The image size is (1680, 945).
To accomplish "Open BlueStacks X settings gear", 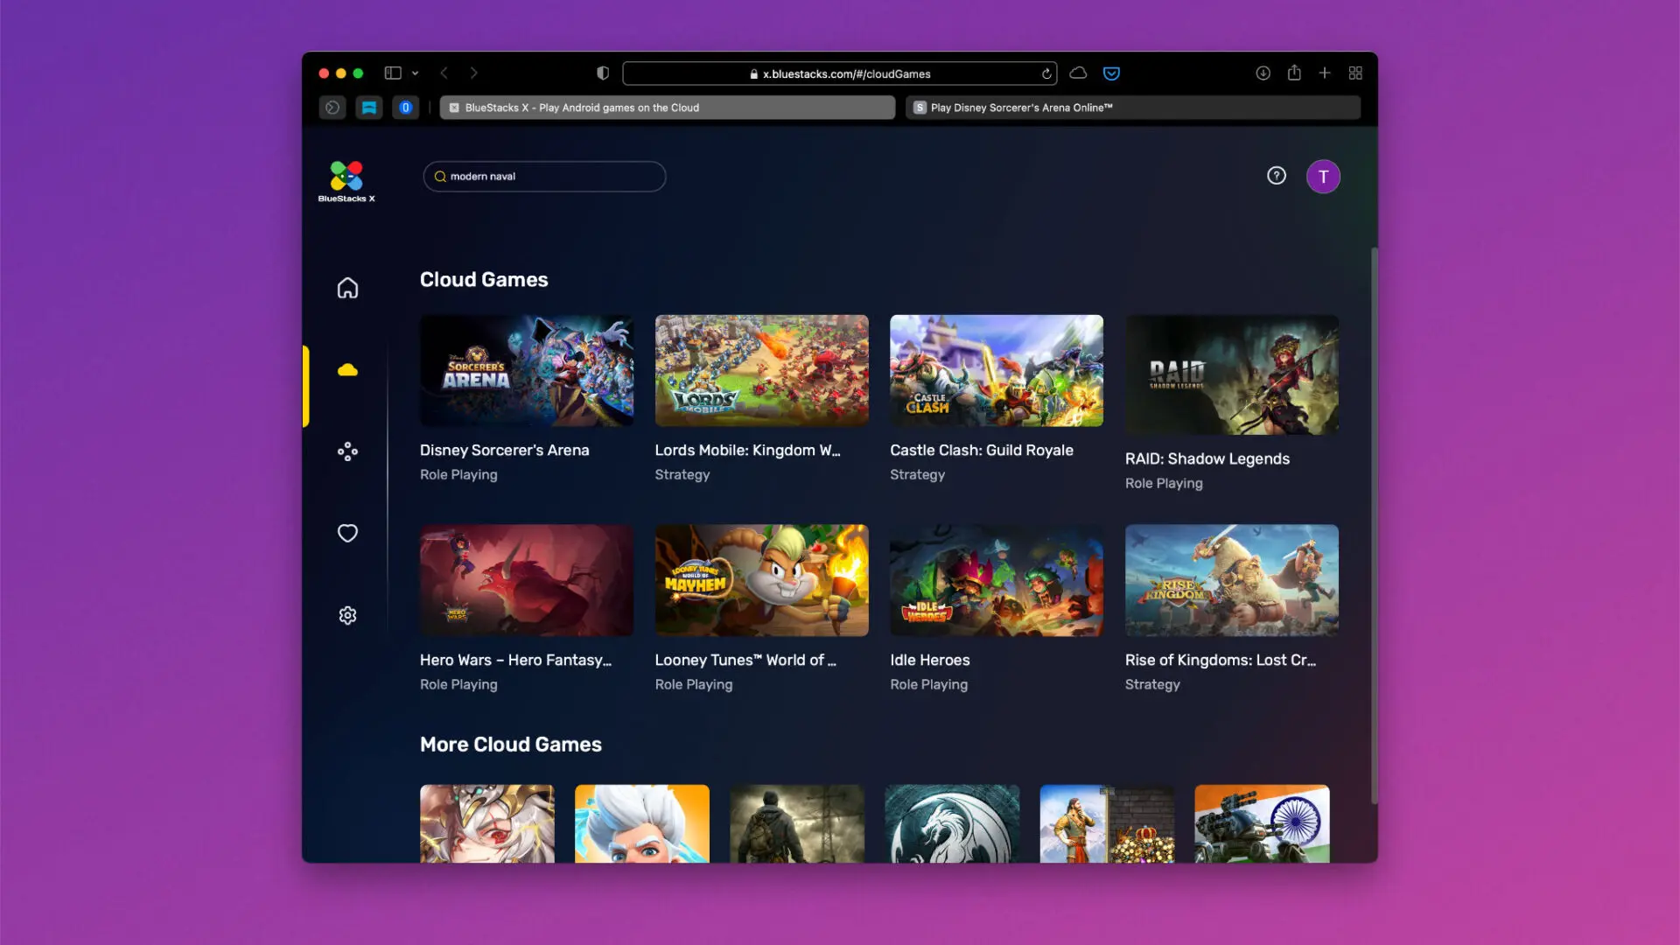I will coord(347,615).
